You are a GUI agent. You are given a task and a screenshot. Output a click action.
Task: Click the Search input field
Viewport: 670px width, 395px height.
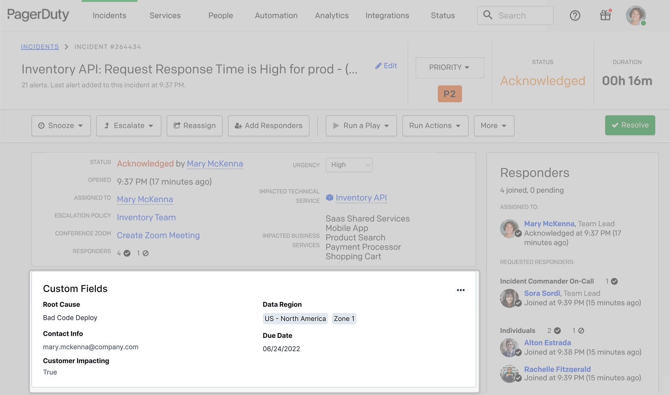coord(515,15)
